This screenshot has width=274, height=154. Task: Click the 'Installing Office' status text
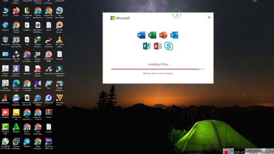pyautogui.click(x=158, y=65)
